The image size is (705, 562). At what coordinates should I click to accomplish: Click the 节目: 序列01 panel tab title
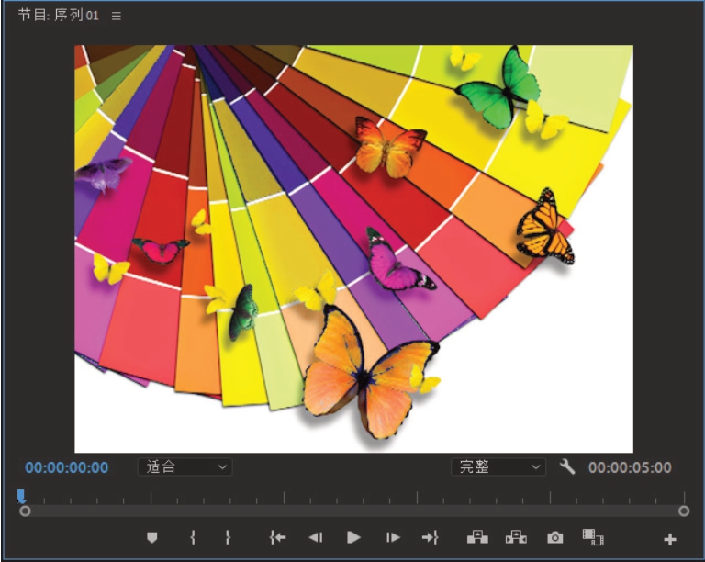click(x=59, y=16)
